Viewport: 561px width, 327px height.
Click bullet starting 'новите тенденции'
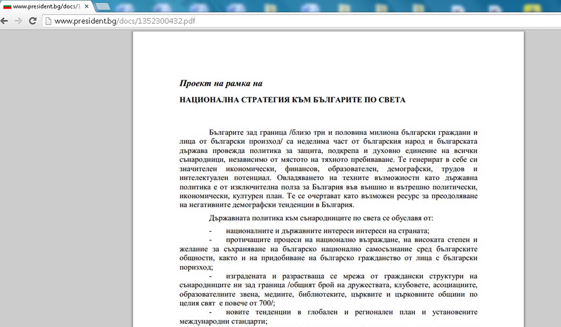coord(351,312)
